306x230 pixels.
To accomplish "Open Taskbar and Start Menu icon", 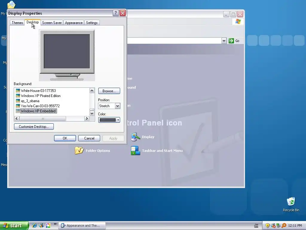I will pos(135,151).
